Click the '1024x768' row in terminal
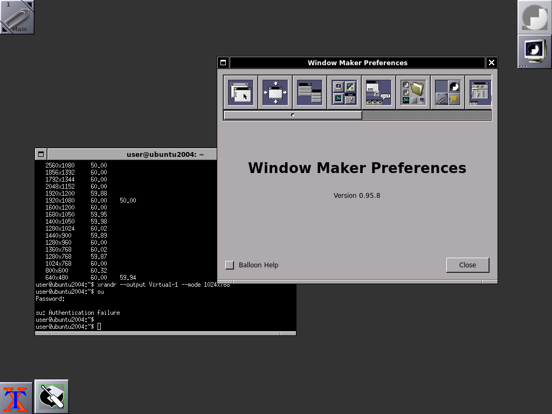The image size is (552, 414). 77,264
